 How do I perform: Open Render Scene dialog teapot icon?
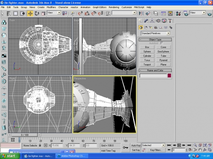pyautogui.click(x=186, y=13)
